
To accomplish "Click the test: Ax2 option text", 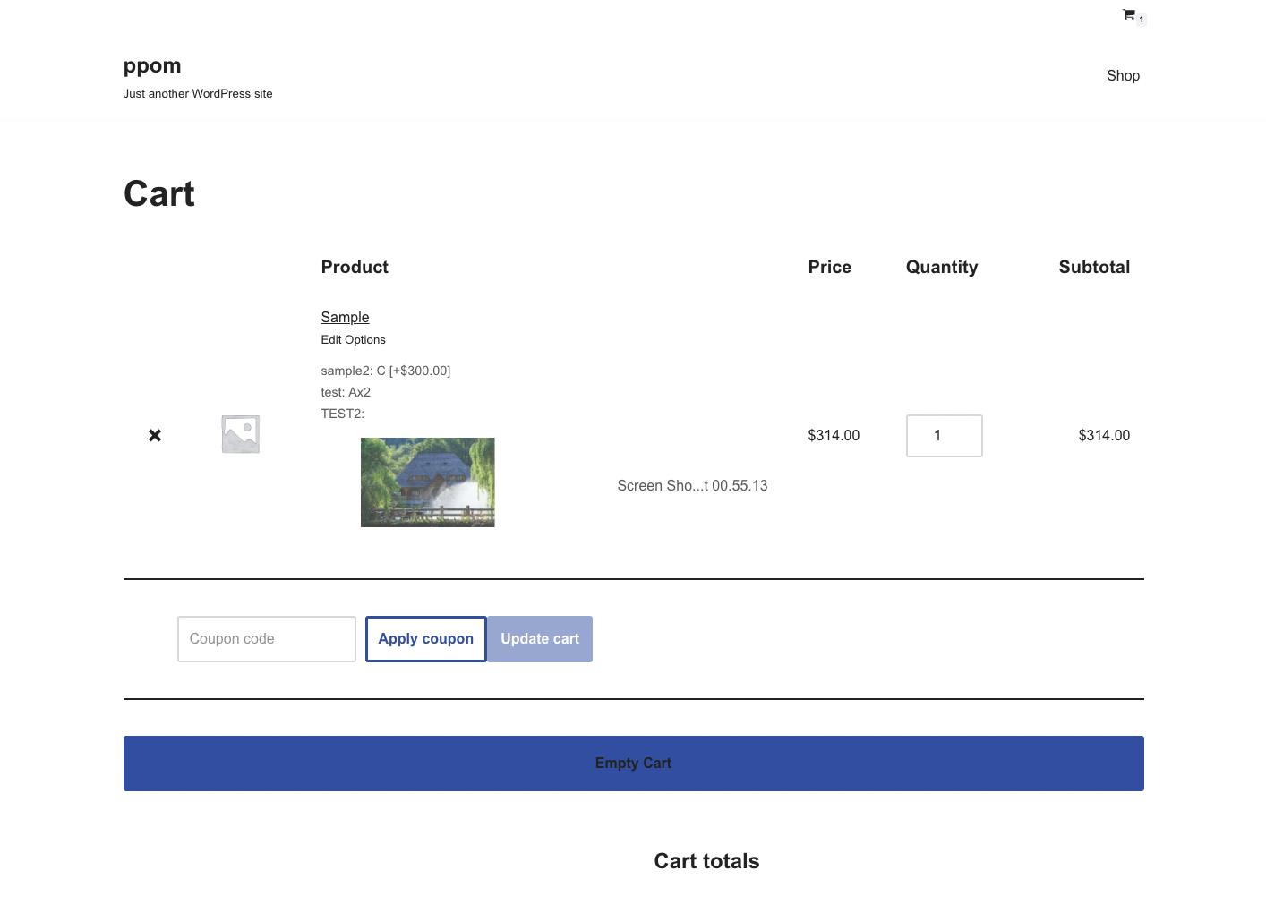I will point(346,391).
